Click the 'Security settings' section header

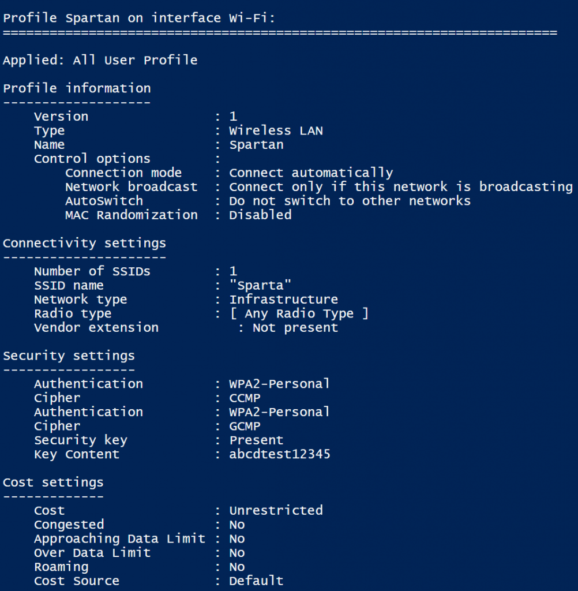[69, 356]
